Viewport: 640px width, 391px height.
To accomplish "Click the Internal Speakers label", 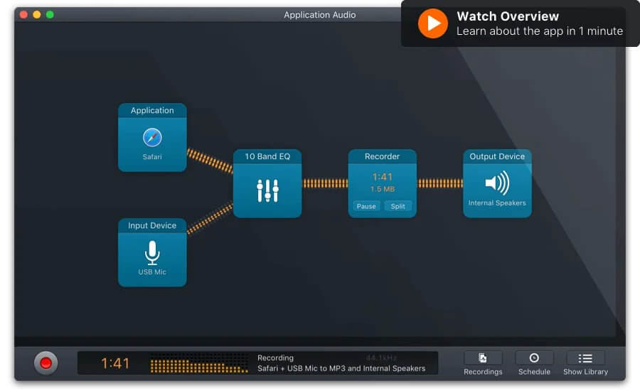I will point(497,203).
